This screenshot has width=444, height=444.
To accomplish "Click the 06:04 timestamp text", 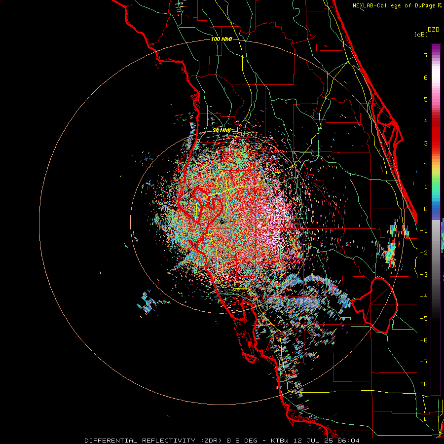I will pos(348,441).
